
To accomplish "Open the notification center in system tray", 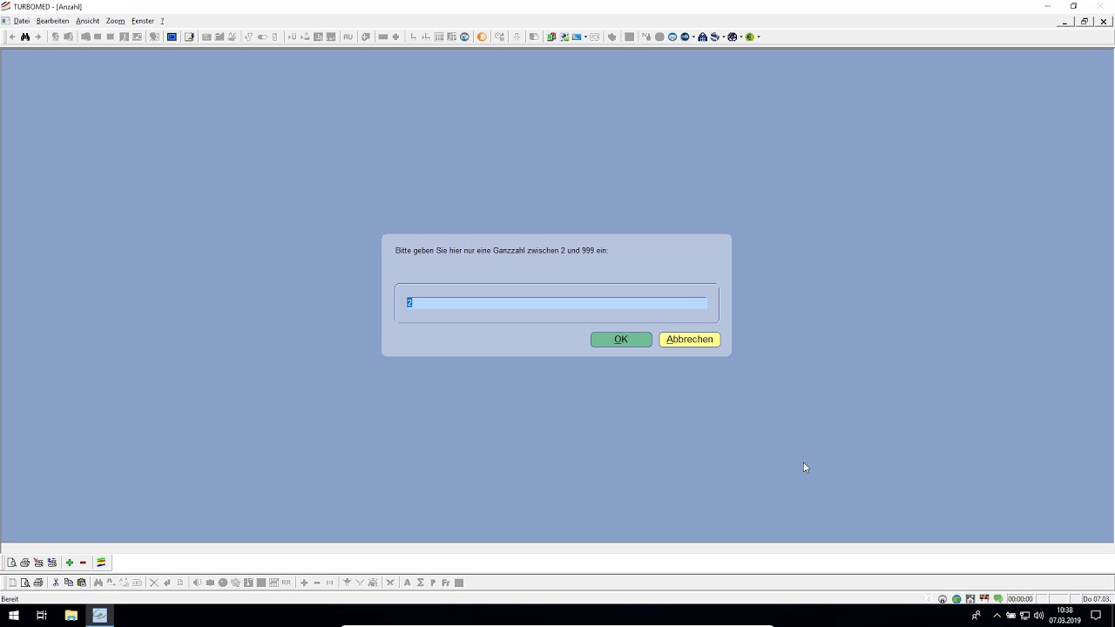I will point(1096,616).
